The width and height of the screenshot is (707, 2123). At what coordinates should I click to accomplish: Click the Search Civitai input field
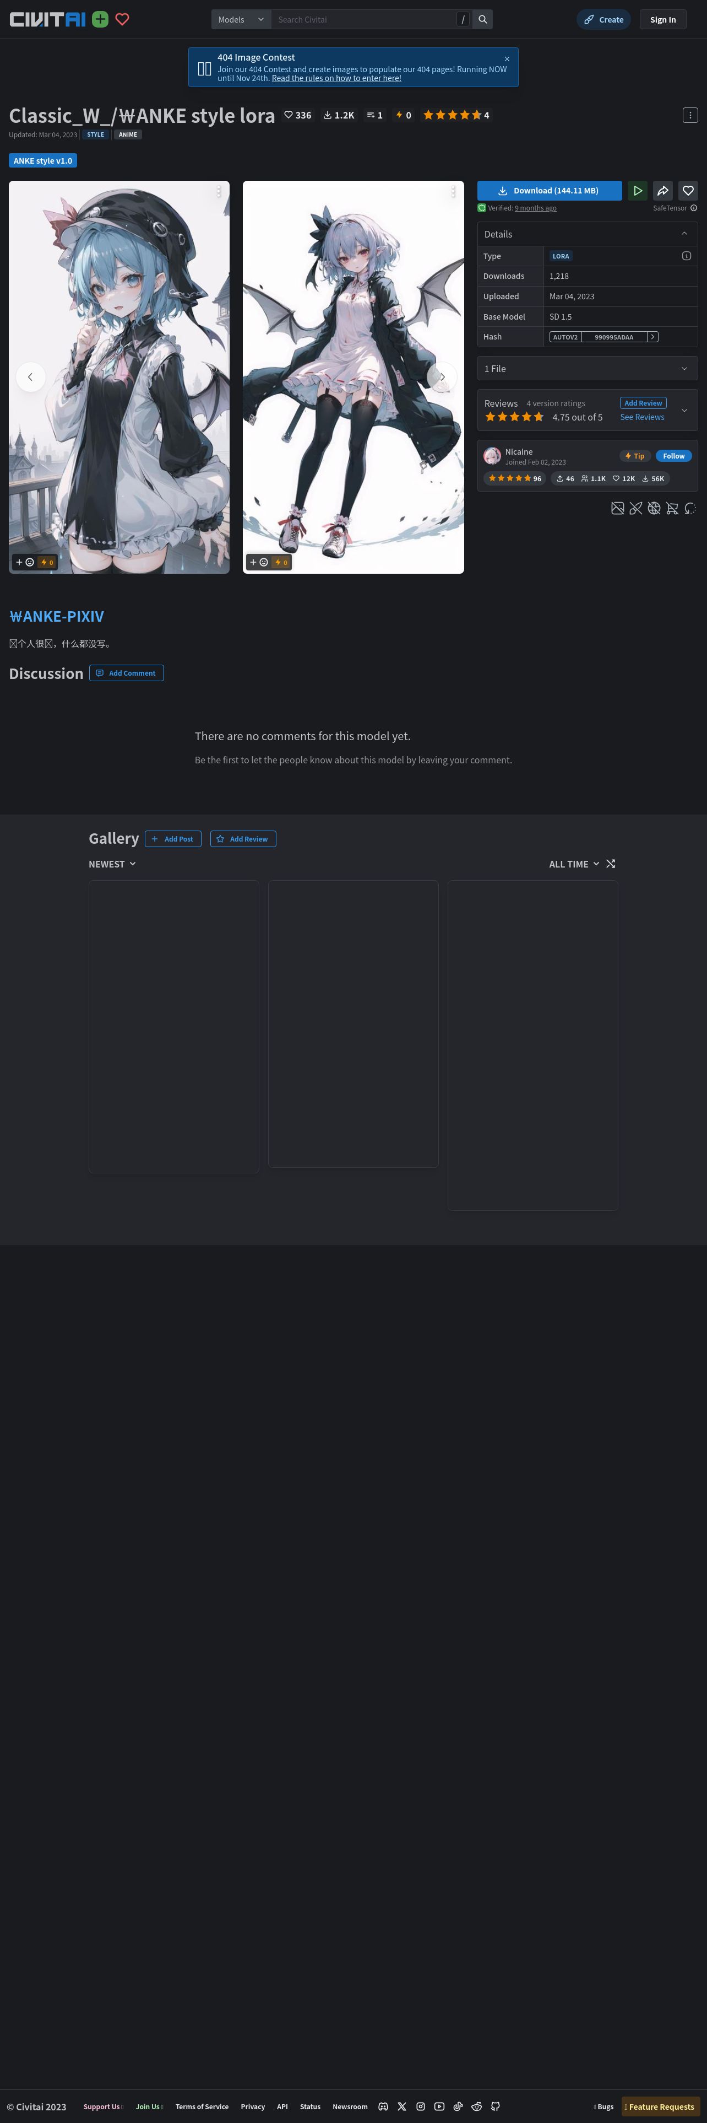point(365,19)
